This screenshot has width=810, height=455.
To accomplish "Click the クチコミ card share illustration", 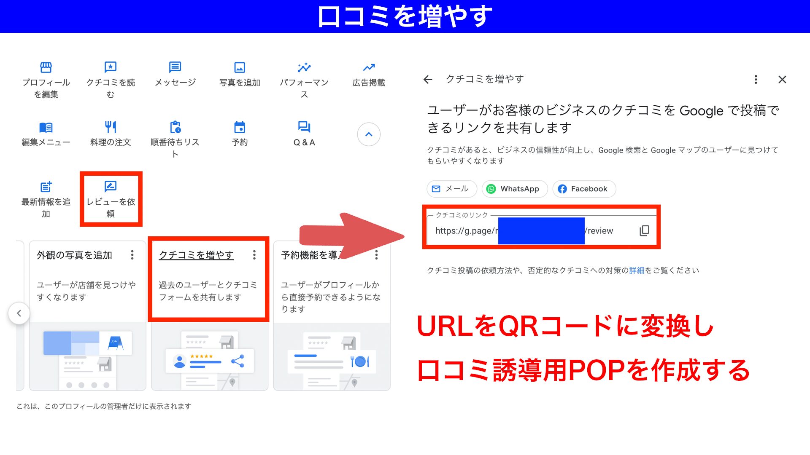I will coord(210,357).
